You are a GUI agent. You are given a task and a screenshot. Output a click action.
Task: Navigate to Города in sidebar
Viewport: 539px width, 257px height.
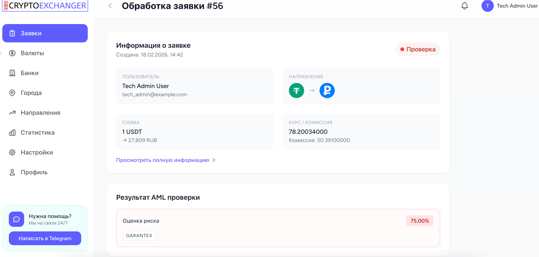tap(31, 93)
